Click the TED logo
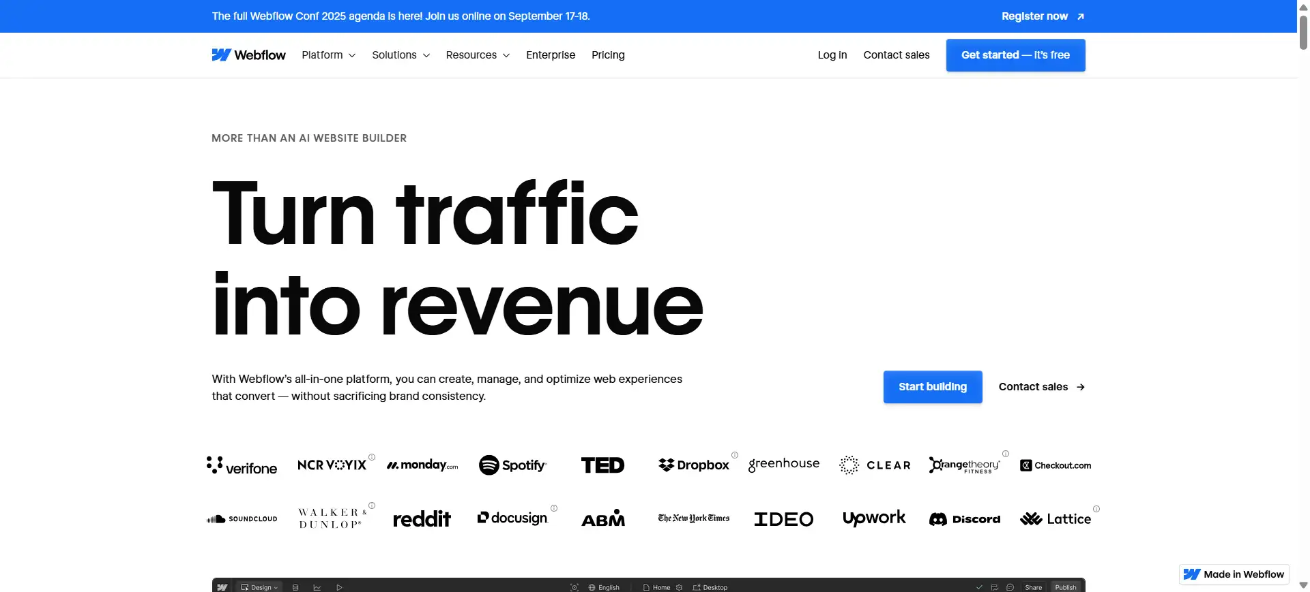Viewport: 1310px width, 592px height. (x=602, y=465)
